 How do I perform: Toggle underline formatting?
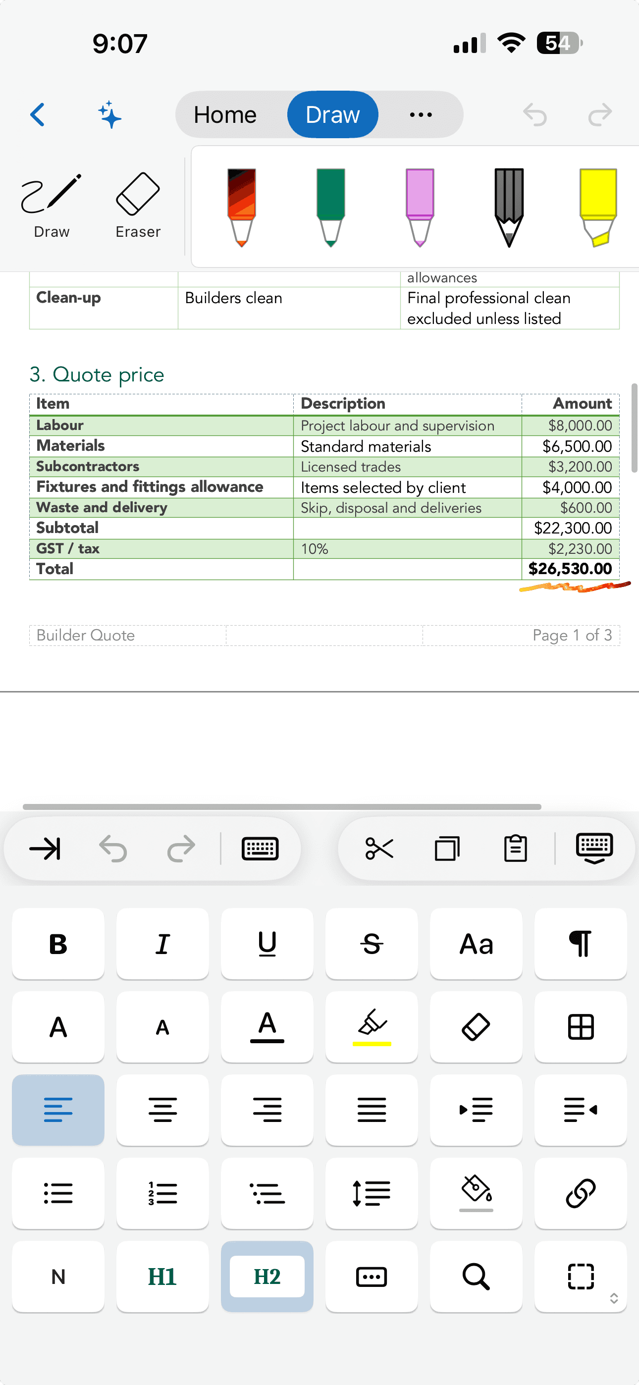tap(267, 944)
